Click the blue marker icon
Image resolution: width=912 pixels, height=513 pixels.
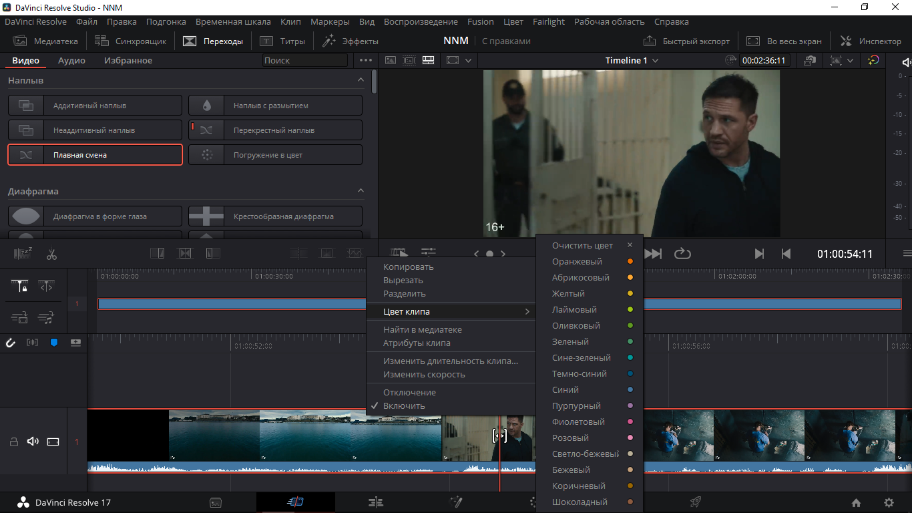[54, 343]
